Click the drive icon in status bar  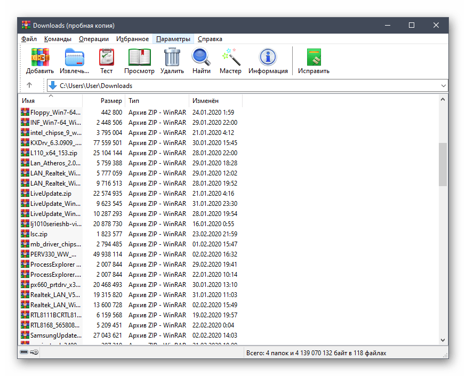[x=24, y=352]
